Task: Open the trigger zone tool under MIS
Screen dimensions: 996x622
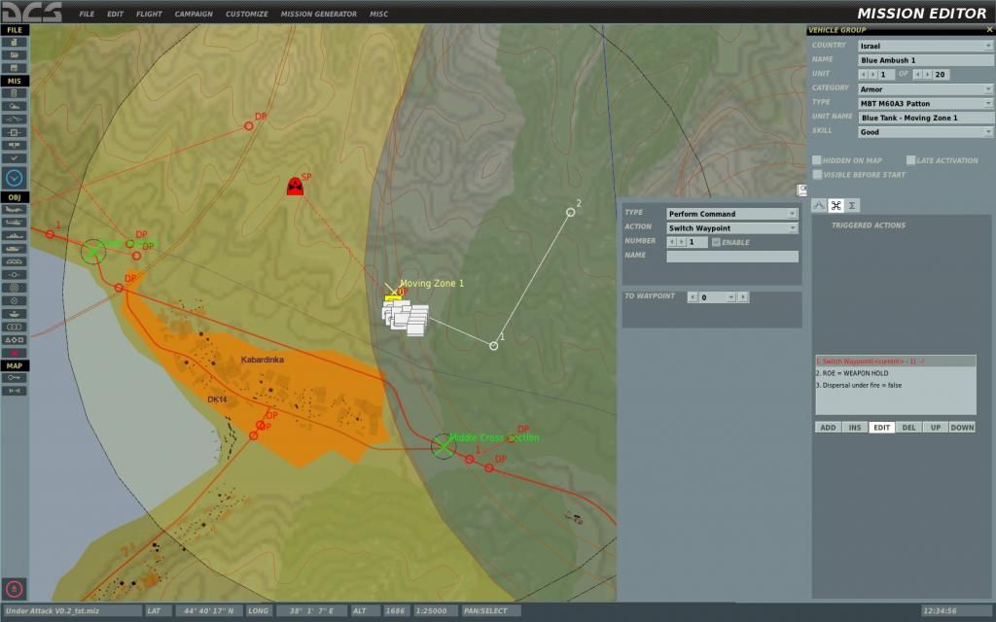Action: [15, 132]
